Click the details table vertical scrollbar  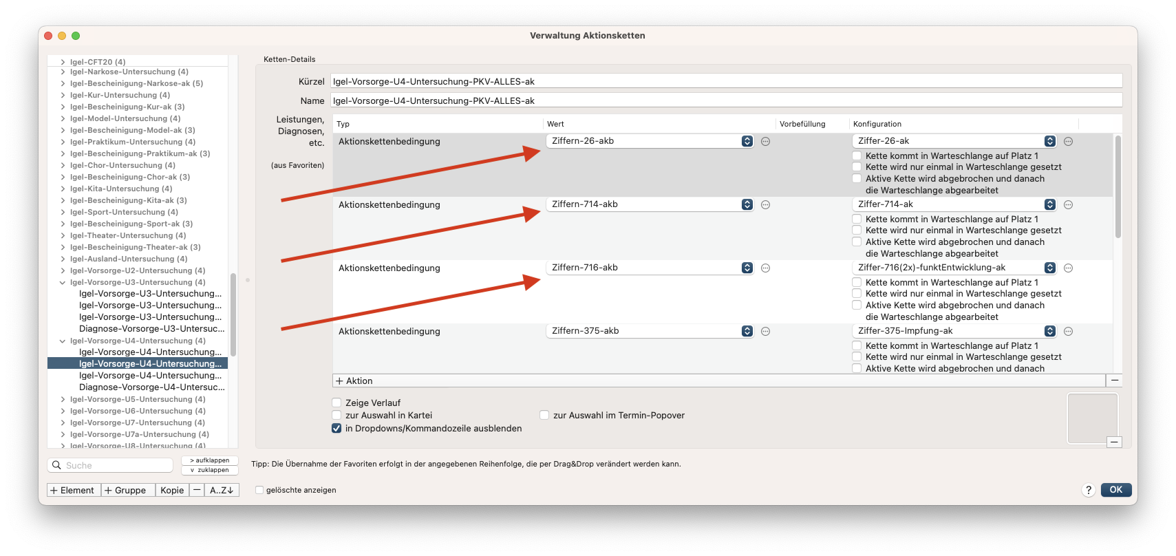[x=1118, y=186]
